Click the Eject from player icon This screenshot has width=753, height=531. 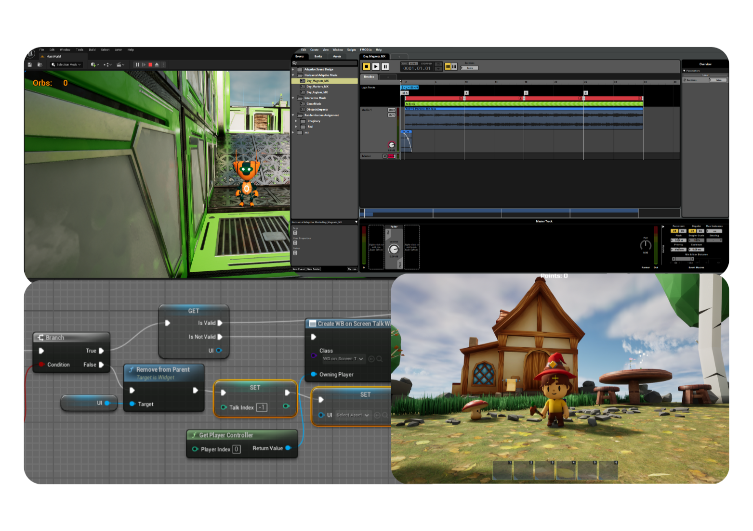(157, 64)
